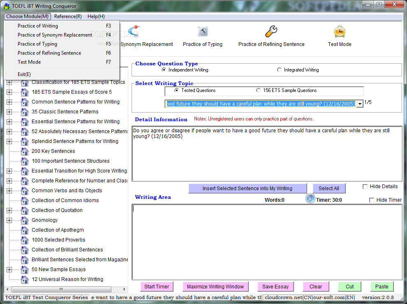Click house icon for 12 Universal Reason for Writing
This screenshot has height=304, width=407.
(24, 279)
